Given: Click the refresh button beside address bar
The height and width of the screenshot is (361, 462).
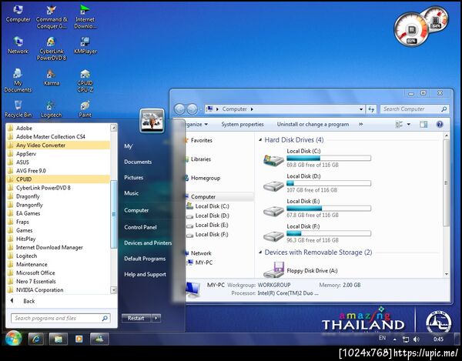Looking at the screenshot, I should 371,109.
